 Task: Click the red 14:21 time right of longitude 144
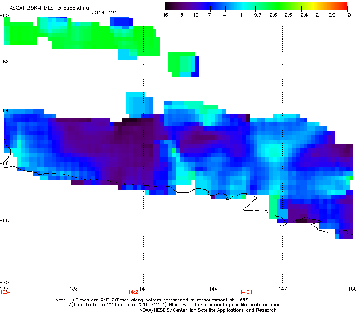[246, 292]
